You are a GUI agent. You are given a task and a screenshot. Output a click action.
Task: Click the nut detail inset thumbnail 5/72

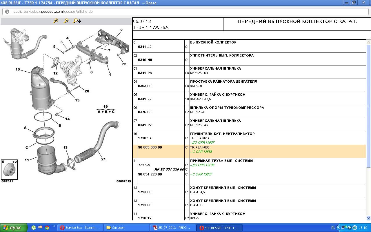9,169
